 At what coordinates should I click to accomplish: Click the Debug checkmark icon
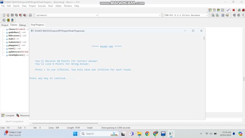point(228,10)
